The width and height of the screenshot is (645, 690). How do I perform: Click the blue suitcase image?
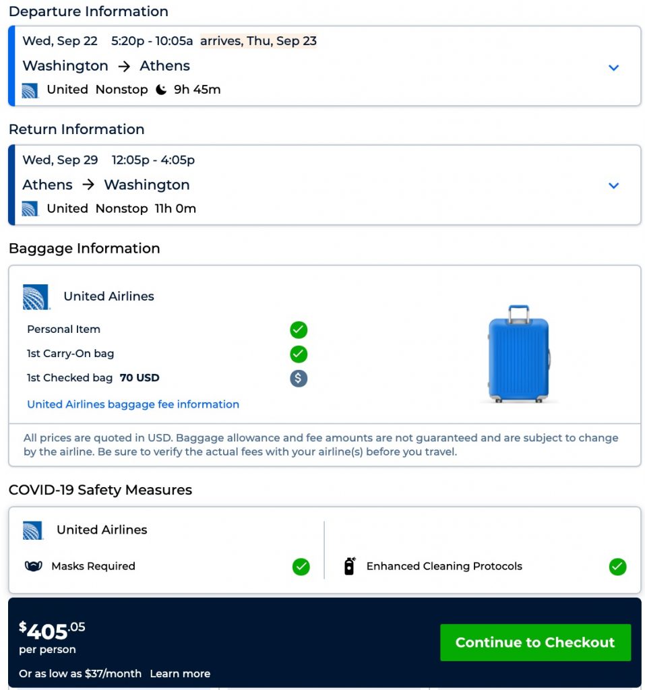(x=518, y=354)
